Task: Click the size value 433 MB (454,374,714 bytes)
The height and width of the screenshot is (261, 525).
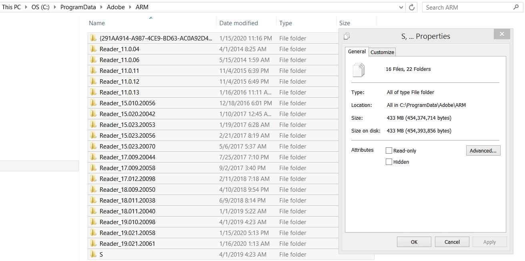Action: click(x=419, y=118)
